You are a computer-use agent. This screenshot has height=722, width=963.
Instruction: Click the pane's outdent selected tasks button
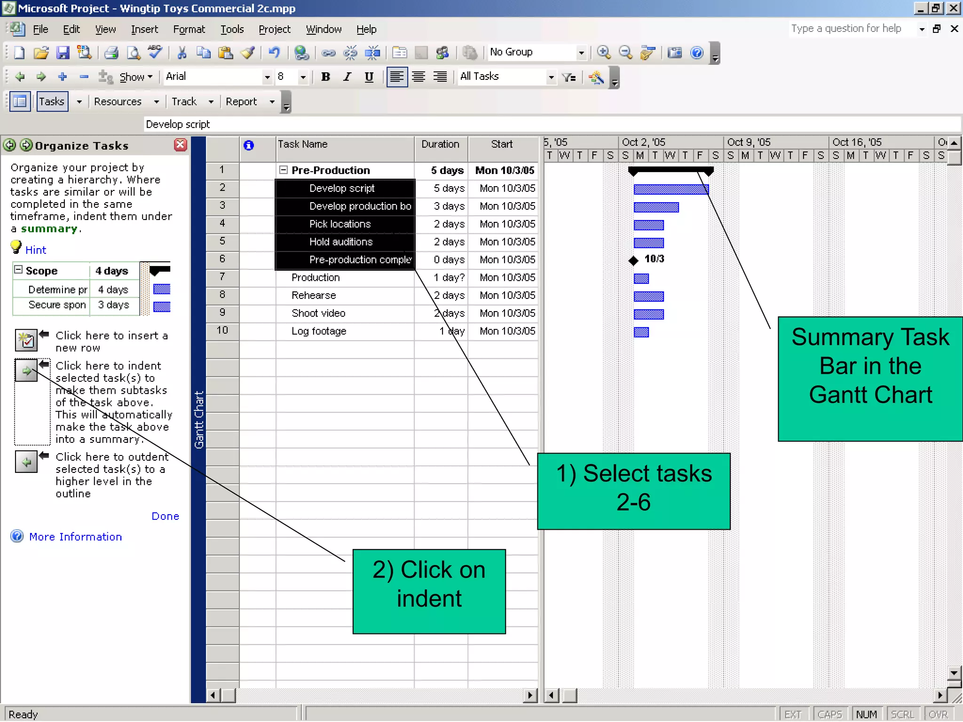[26, 462]
